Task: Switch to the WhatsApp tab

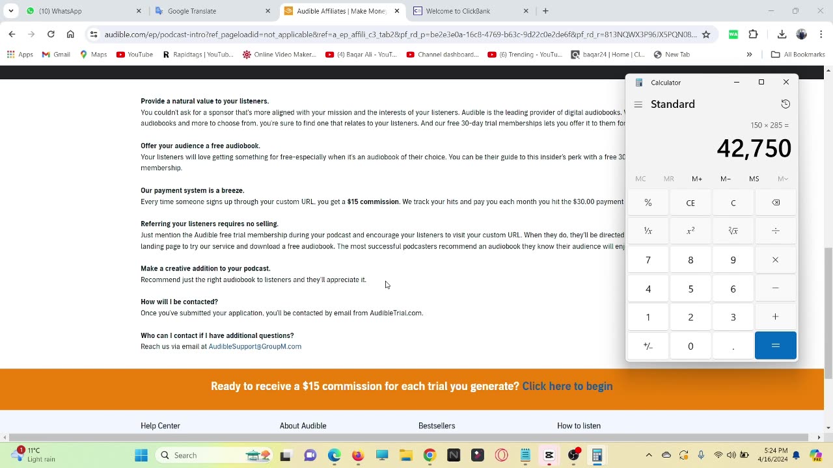Action: pos(83,11)
